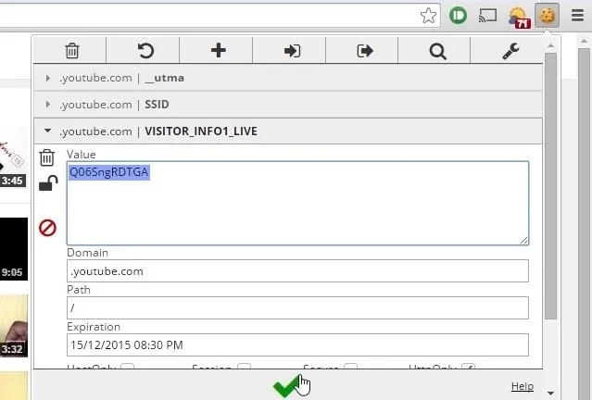Click the popup scrollbar down arrow
592x400 pixels.
[x=550, y=394]
